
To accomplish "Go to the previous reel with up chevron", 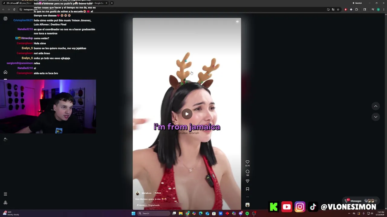I will tap(376, 106).
